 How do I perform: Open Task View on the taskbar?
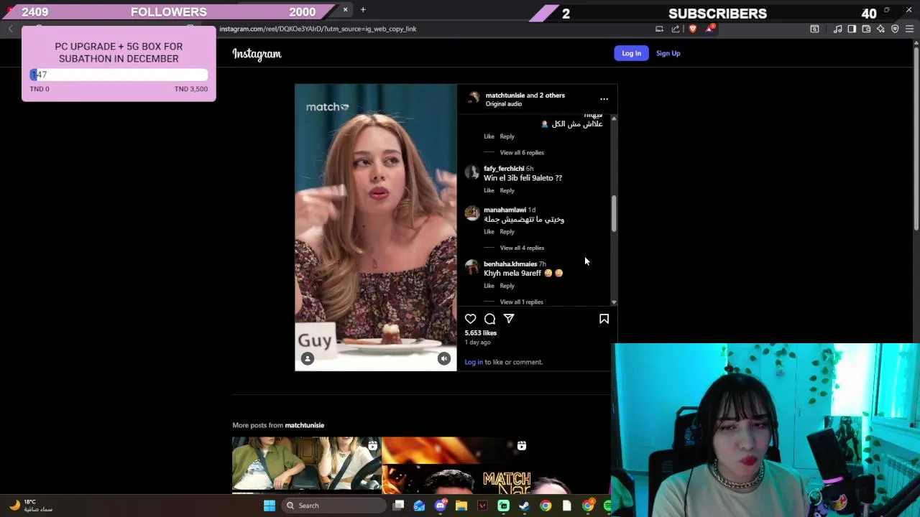(398, 506)
